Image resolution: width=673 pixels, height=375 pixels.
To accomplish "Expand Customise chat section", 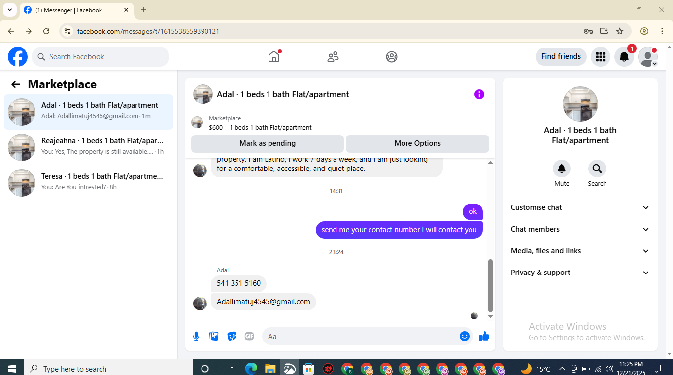I will pyautogui.click(x=580, y=207).
